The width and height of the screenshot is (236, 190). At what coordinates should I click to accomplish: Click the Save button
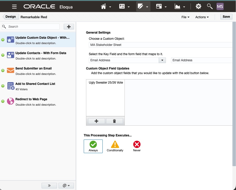[226, 17]
